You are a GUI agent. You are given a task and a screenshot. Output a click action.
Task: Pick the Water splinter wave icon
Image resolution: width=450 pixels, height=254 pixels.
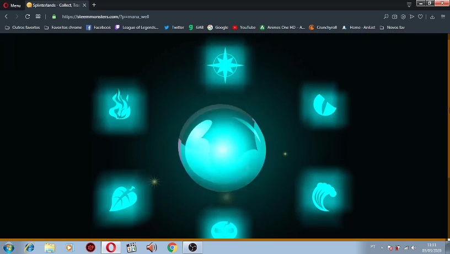pyautogui.click(x=324, y=197)
